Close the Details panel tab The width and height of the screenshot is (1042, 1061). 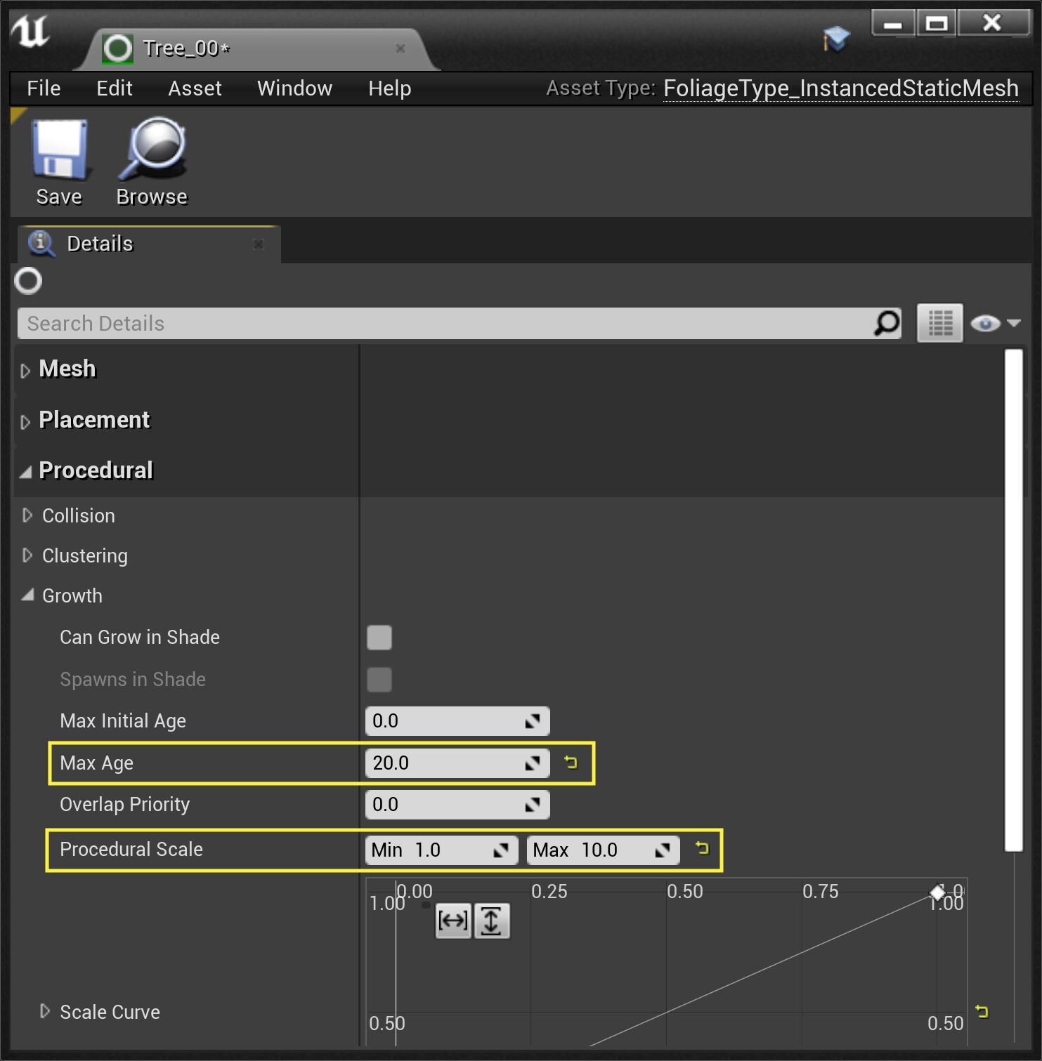259,244
